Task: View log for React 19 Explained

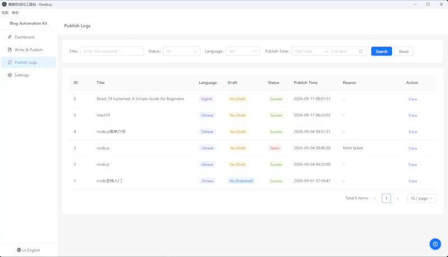Action: click(413, 99)
